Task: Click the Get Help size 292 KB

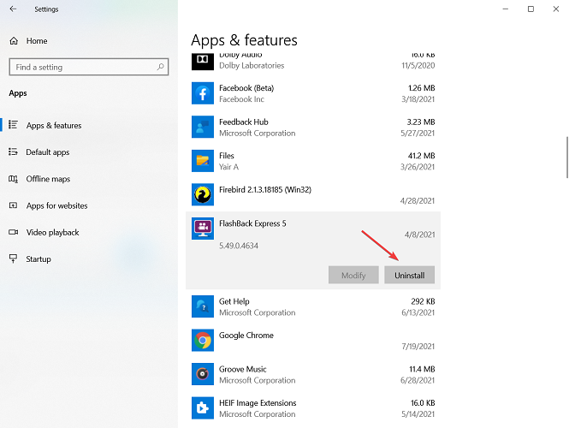Action: [423, 301]
